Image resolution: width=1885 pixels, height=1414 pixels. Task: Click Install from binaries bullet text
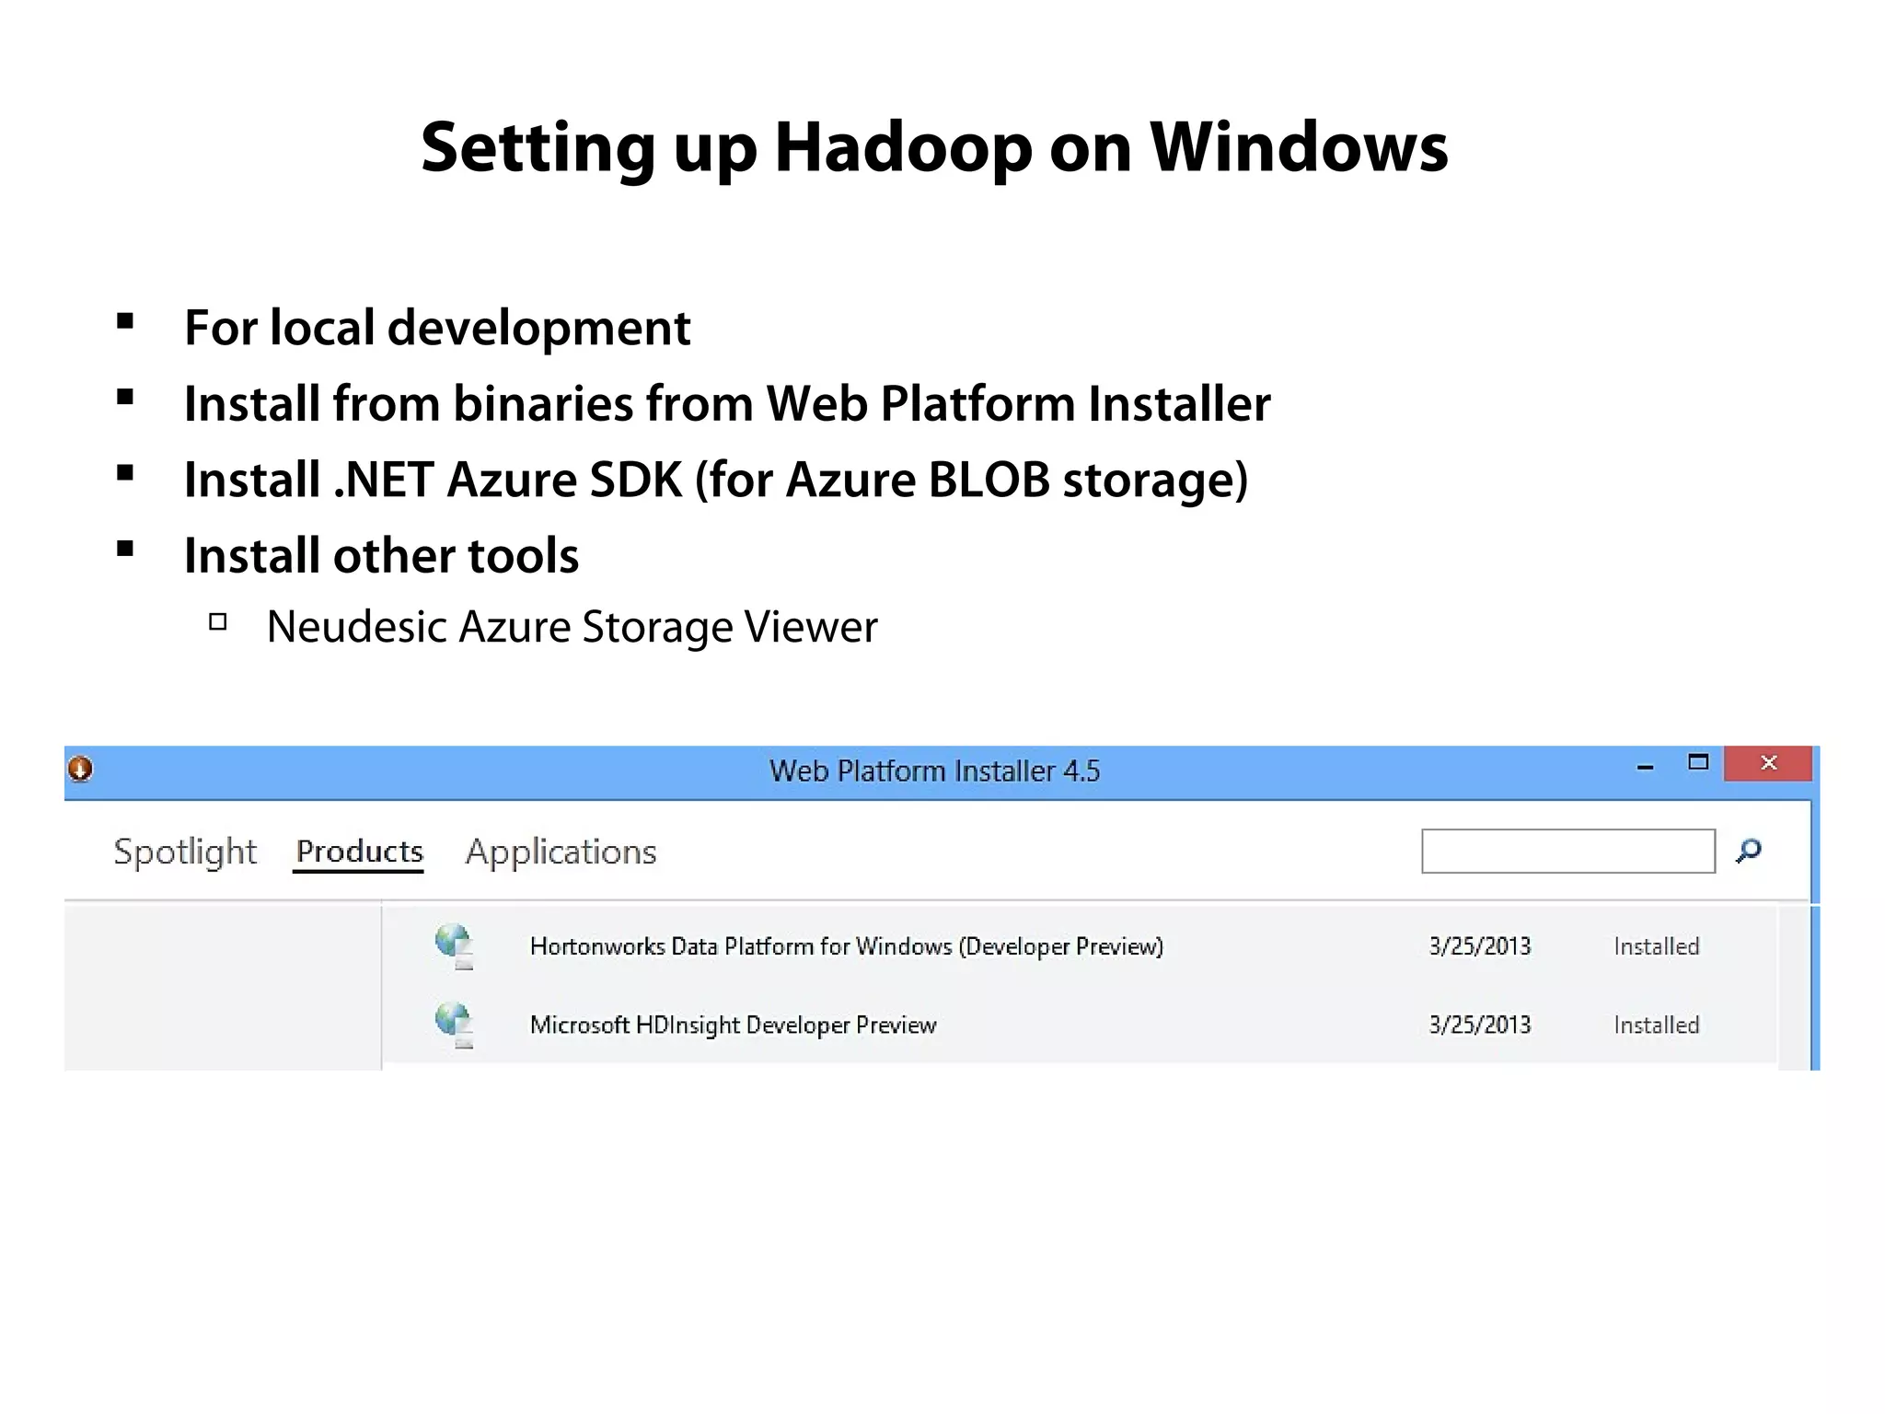tap(727, 403)
